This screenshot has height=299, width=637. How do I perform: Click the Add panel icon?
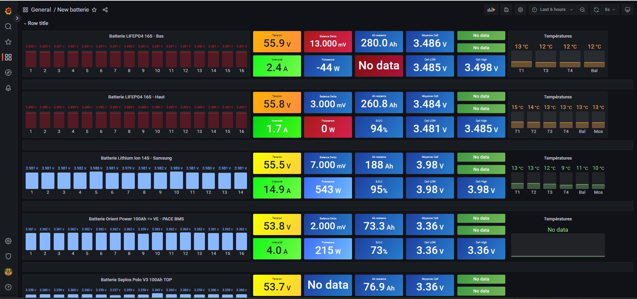[491, 10]
